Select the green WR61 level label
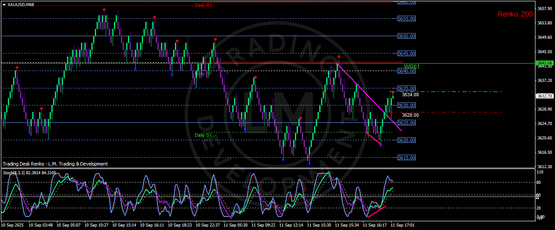Screen dimensions: 555x230 [411, 67]
